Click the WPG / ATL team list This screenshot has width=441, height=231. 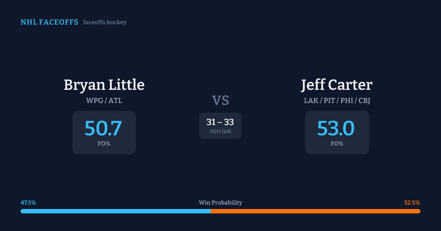pyautogui.click(x=104, y=100)
